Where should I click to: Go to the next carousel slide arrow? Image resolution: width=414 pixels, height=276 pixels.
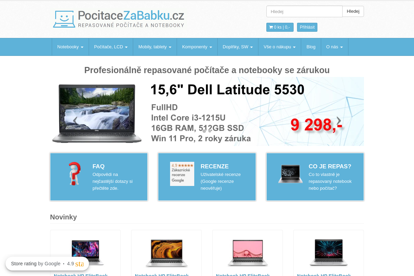pos(339,120)
